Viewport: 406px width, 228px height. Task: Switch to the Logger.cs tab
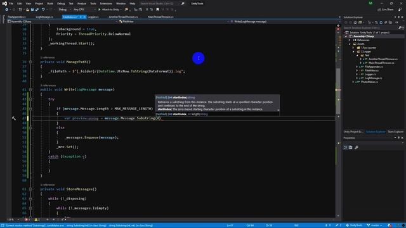(x=93, y=17)
